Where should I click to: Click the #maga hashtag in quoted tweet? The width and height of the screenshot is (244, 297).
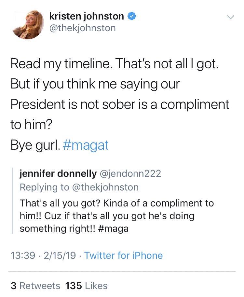click(x=114, y=229)
